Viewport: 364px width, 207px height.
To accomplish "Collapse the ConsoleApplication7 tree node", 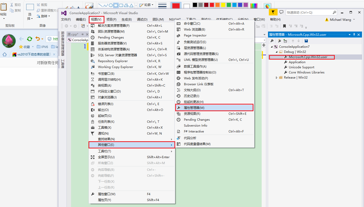I will tap(272, 47).
